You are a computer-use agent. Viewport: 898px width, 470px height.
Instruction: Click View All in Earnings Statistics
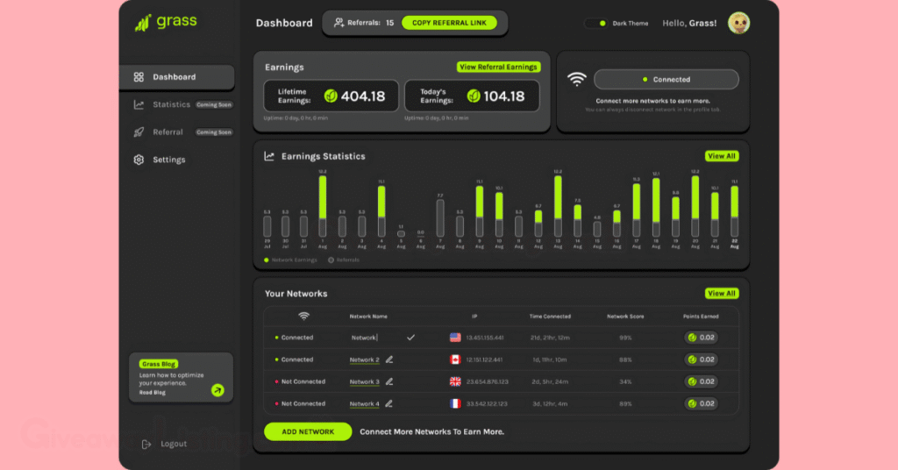pyautogui.click(x=722, y=156)
